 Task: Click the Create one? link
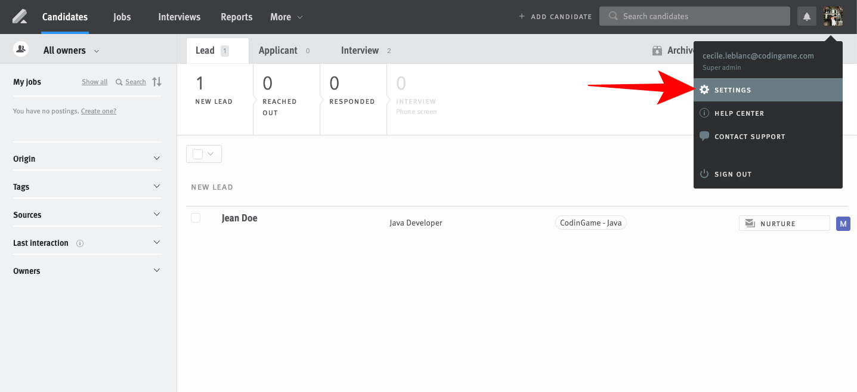tap(98, 111)
